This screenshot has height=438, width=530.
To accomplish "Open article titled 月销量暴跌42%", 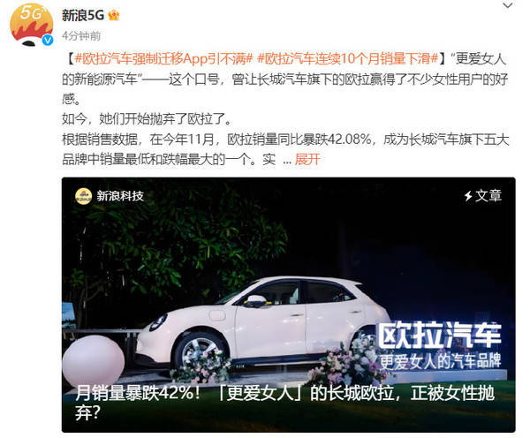I will pyautogui.click(x=284, y=403).
